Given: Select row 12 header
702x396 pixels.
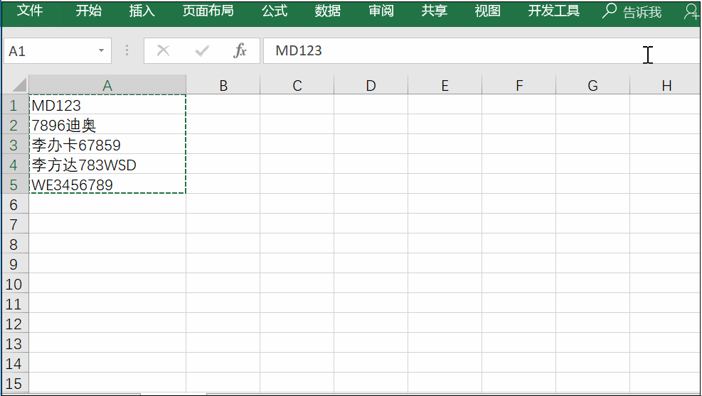Looking at the screenshot, I should [15, 324].
